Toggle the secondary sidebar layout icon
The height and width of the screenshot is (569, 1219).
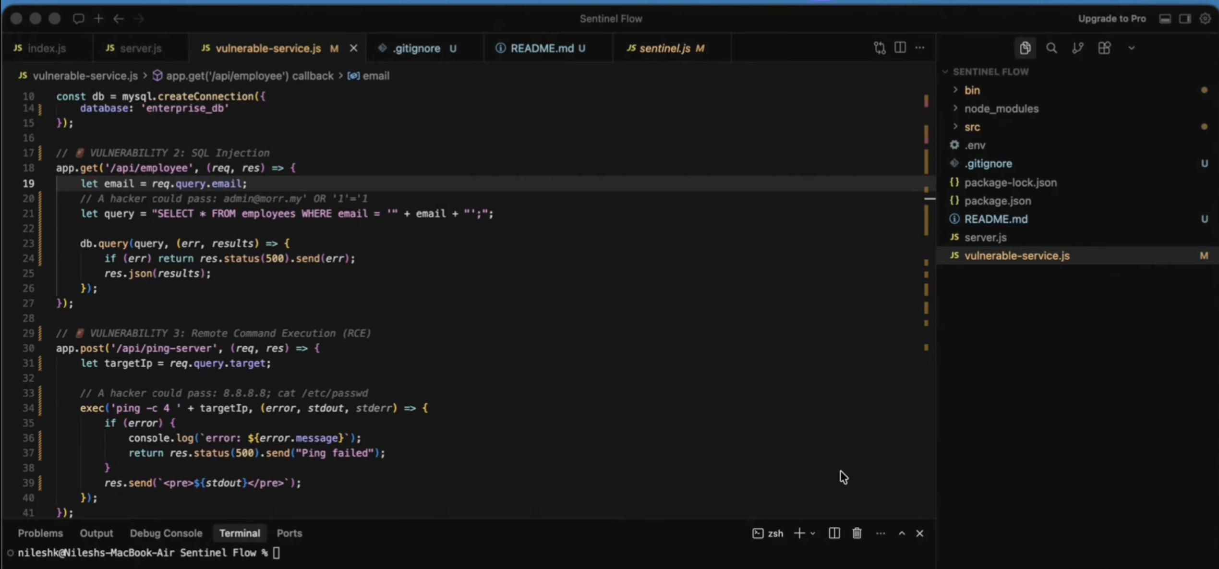[1185, 19]
